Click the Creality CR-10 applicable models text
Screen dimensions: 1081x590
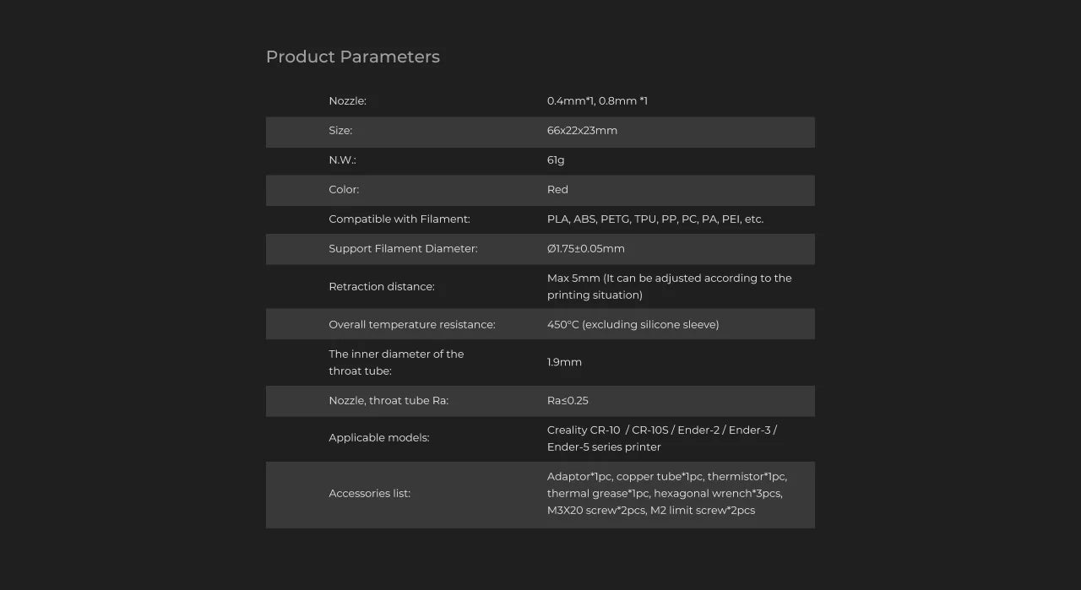[x=661, y=438]
